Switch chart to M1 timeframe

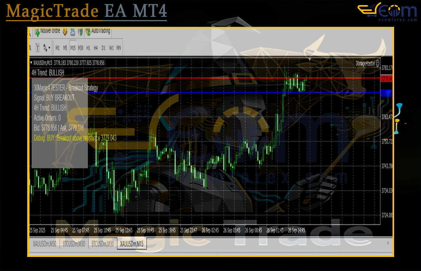click(58, 48)
